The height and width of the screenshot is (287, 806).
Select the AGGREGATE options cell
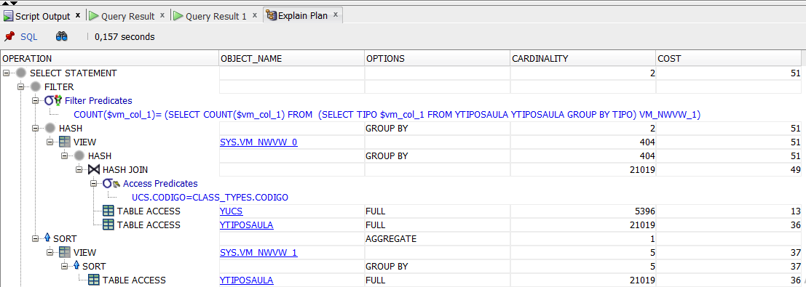tap(437, 239)
